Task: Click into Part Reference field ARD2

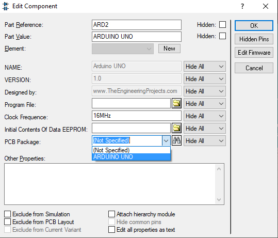Action: click(x=137, y=25)
